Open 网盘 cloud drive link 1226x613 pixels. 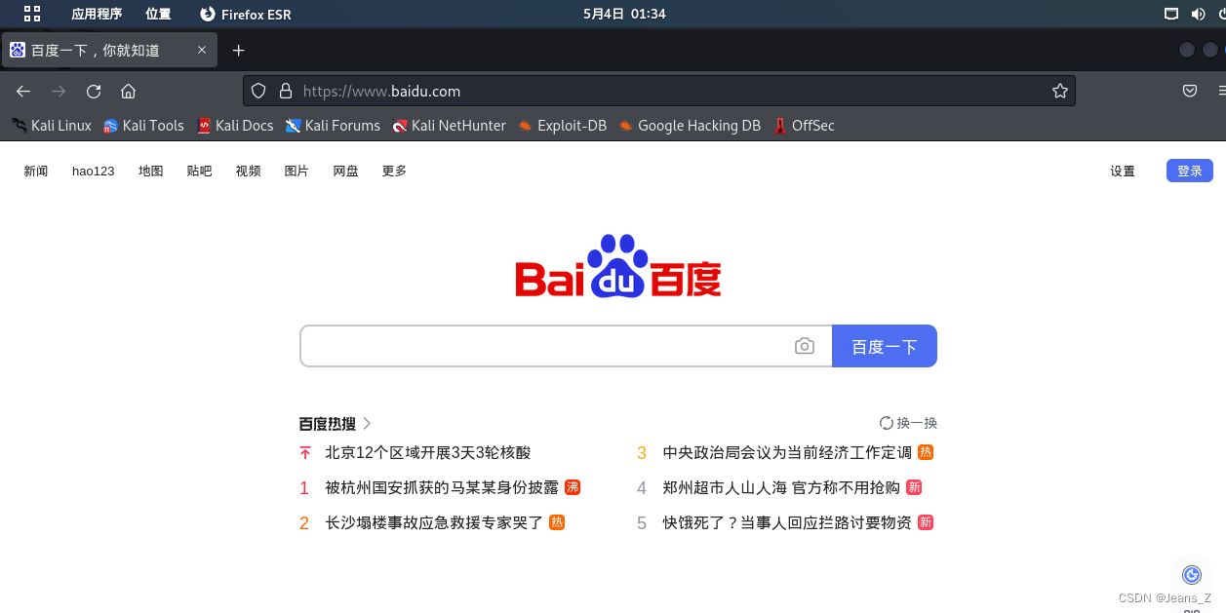(x=346, y=171)
